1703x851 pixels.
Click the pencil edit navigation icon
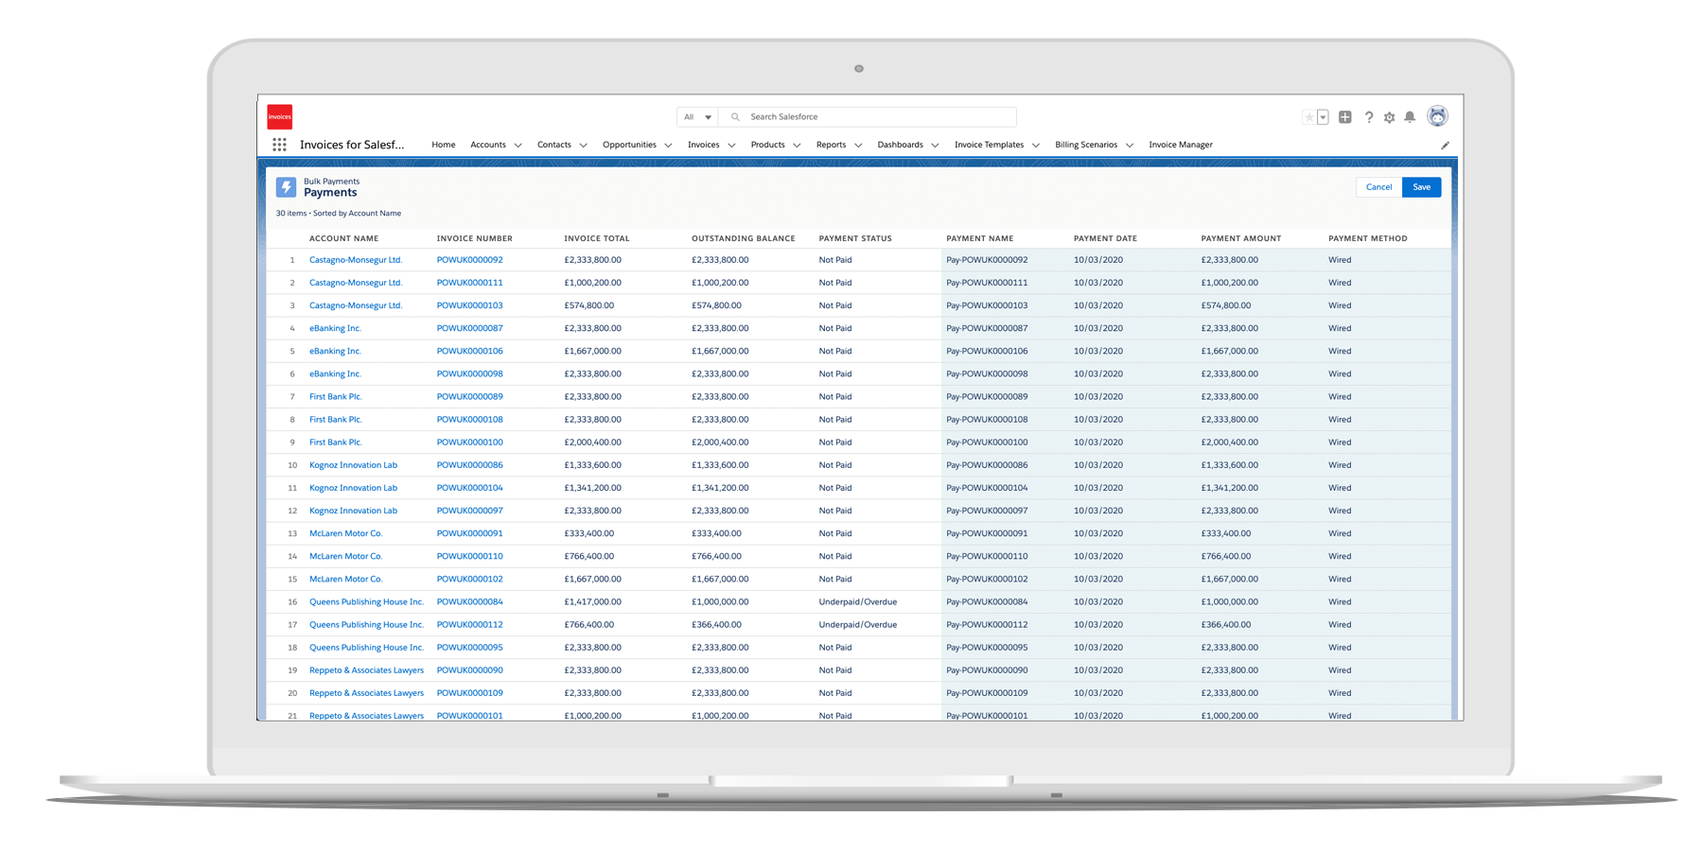click(1445, 146)
